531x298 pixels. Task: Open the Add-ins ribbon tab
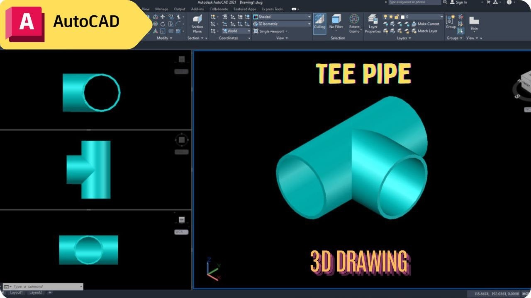(x=197, y=9)
